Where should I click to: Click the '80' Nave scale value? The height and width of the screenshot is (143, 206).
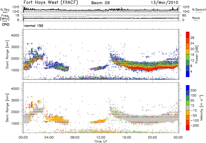(x=184, y=15)
